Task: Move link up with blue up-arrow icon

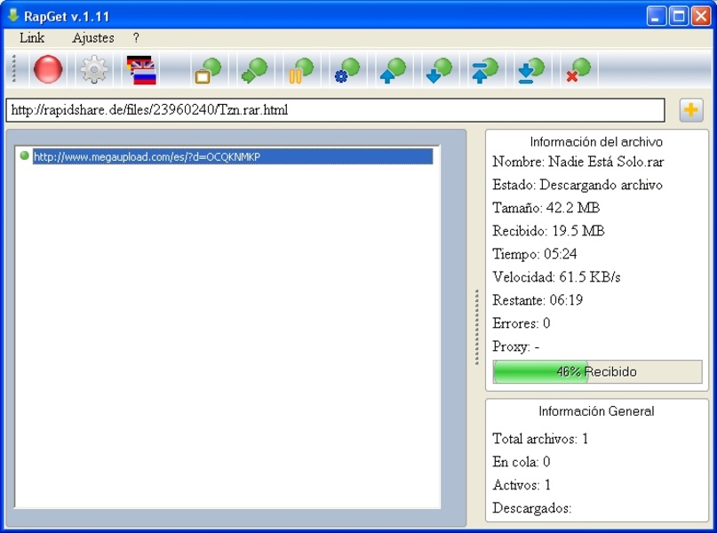Action: tap(394, 70)
